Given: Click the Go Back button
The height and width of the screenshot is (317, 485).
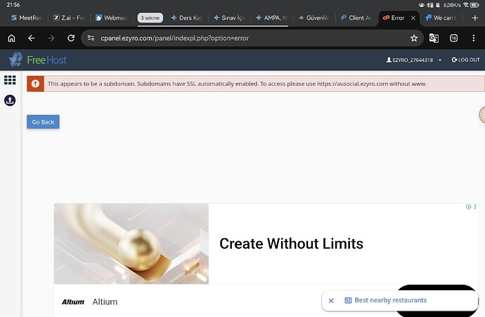Looking at the screenshot, I should tap(43, 122).
